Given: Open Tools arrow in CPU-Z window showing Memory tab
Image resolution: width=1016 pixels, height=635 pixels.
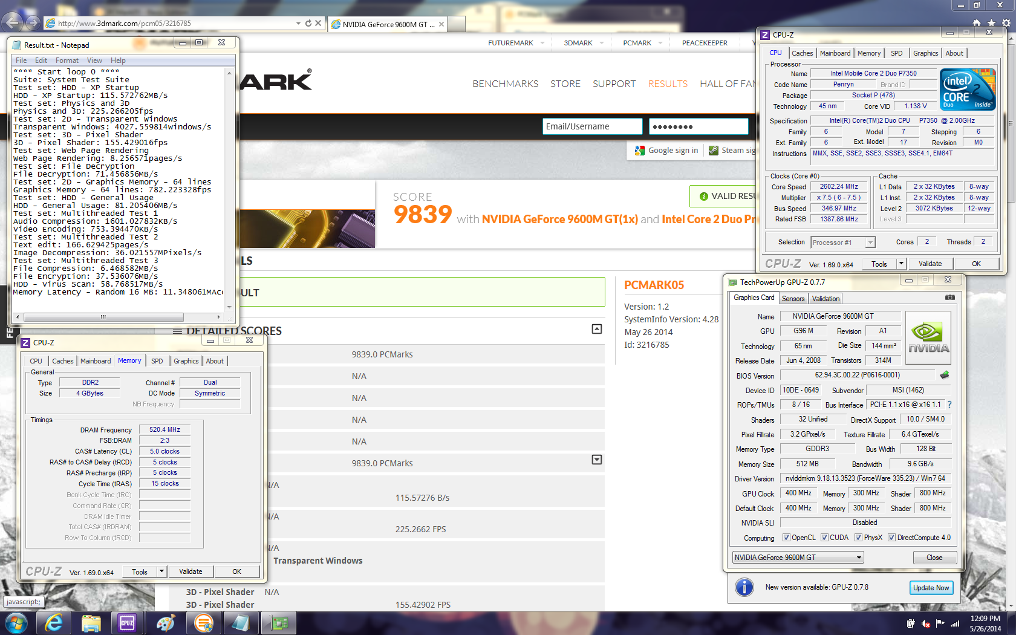Looking at the screenshot, I should pos(161,571).
